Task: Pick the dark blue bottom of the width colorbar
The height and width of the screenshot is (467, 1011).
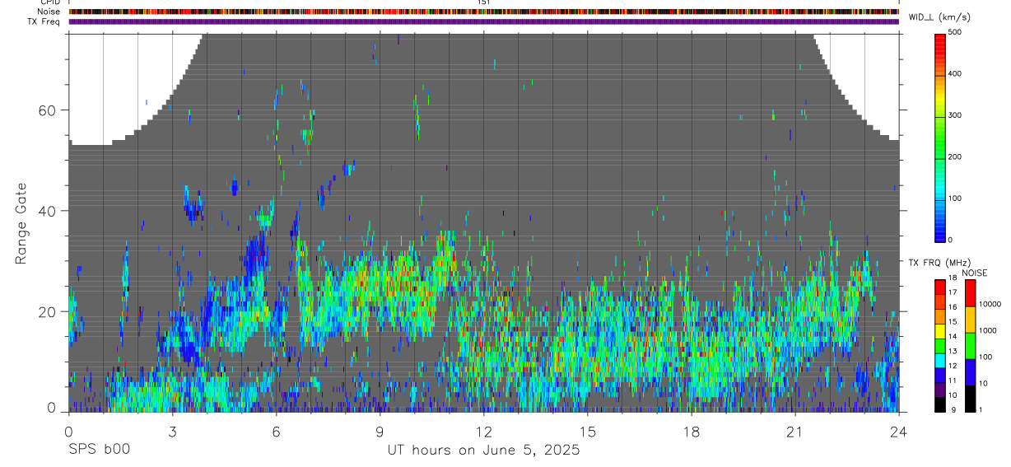Action: pos(940,231)
